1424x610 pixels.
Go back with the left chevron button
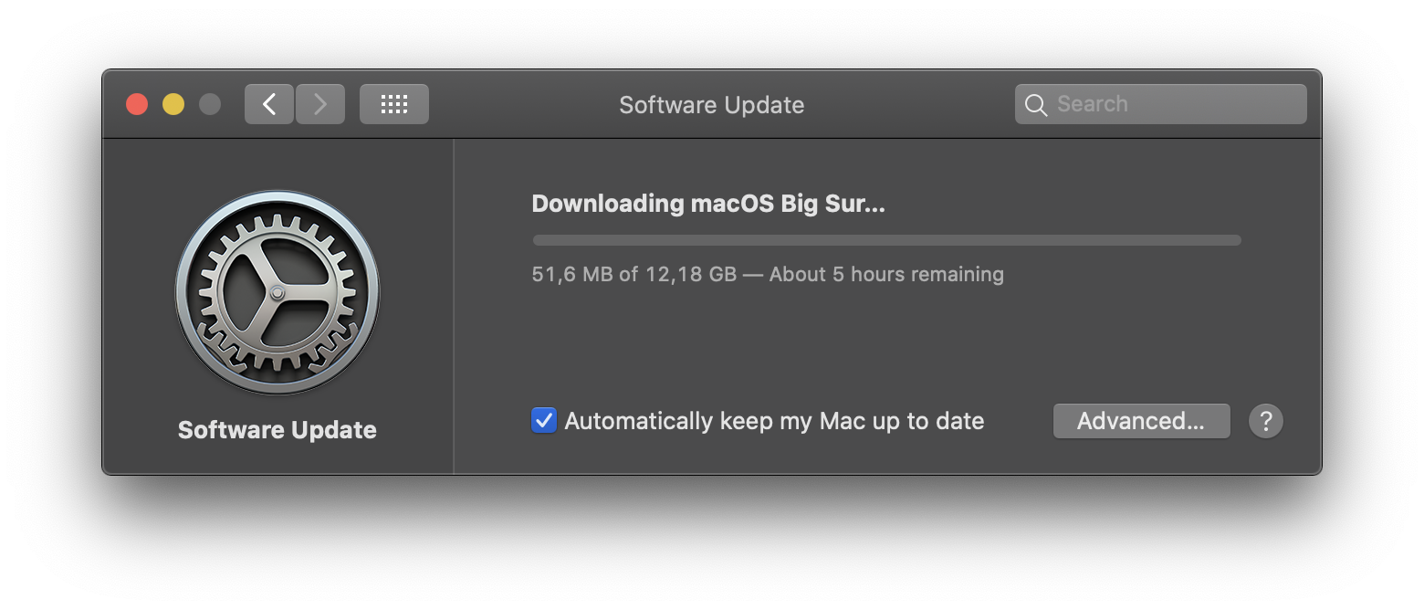(269, 104)
